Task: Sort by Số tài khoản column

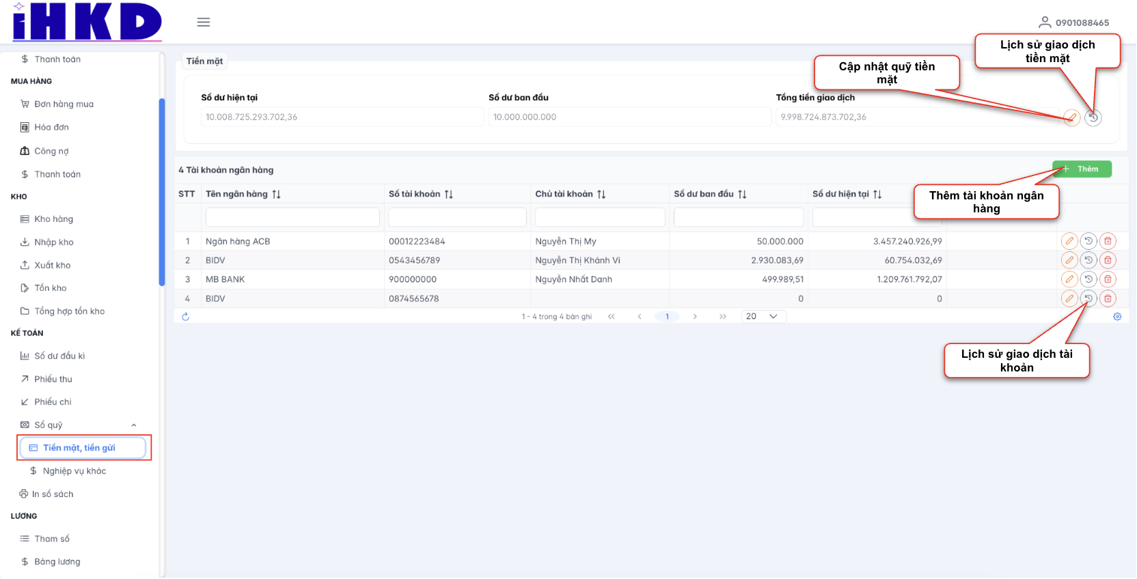Action: tap(448, 195)
